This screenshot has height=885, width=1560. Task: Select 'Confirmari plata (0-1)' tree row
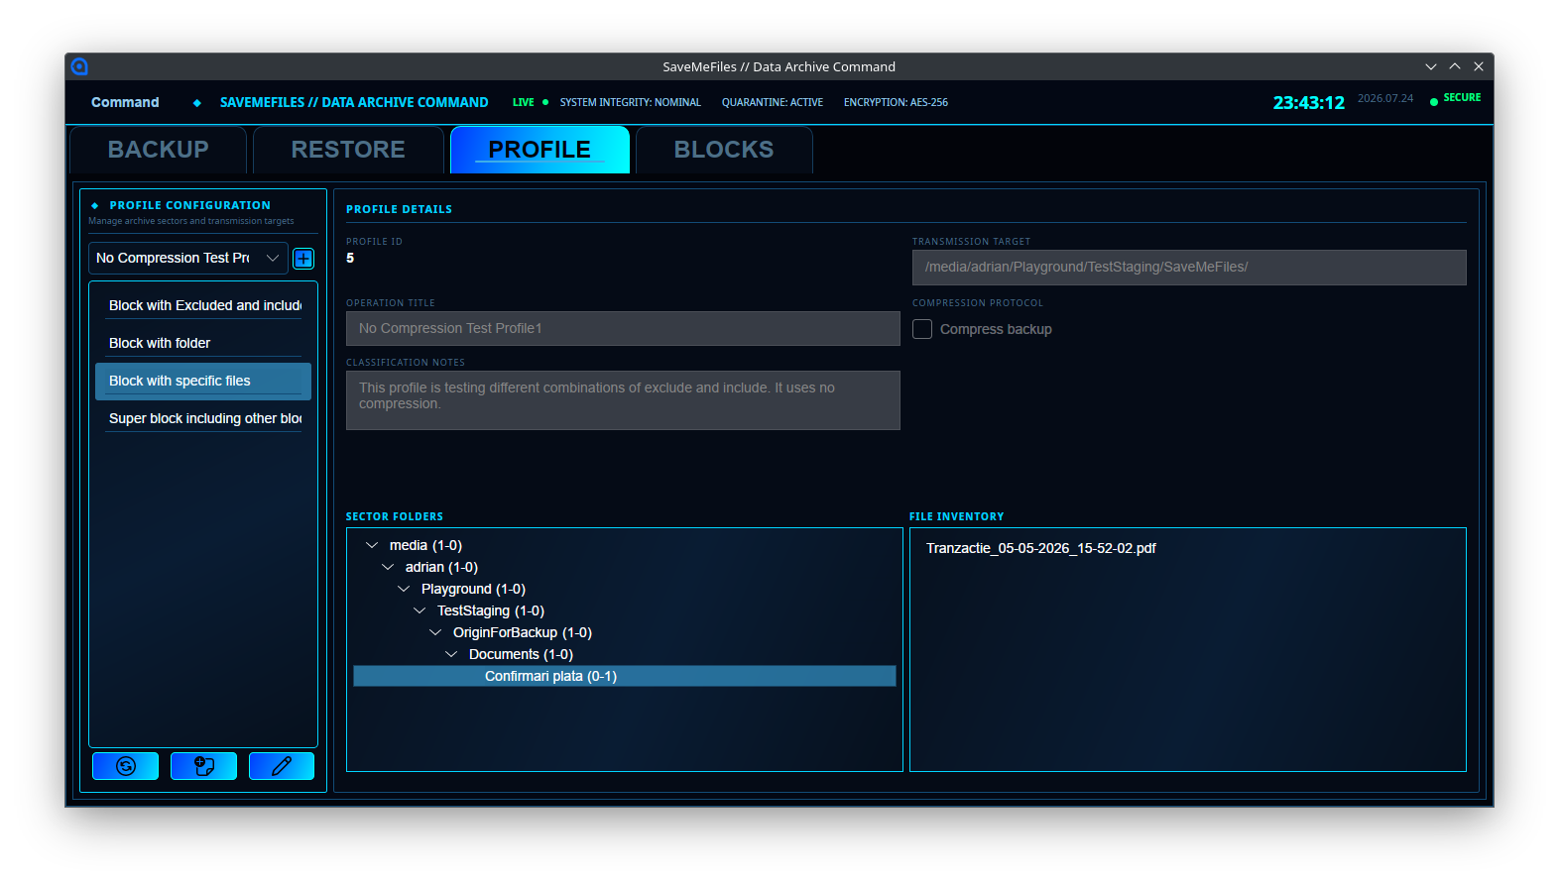point(625,676)
